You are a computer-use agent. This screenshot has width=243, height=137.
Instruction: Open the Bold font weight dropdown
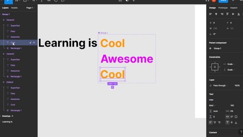point(212,105)
